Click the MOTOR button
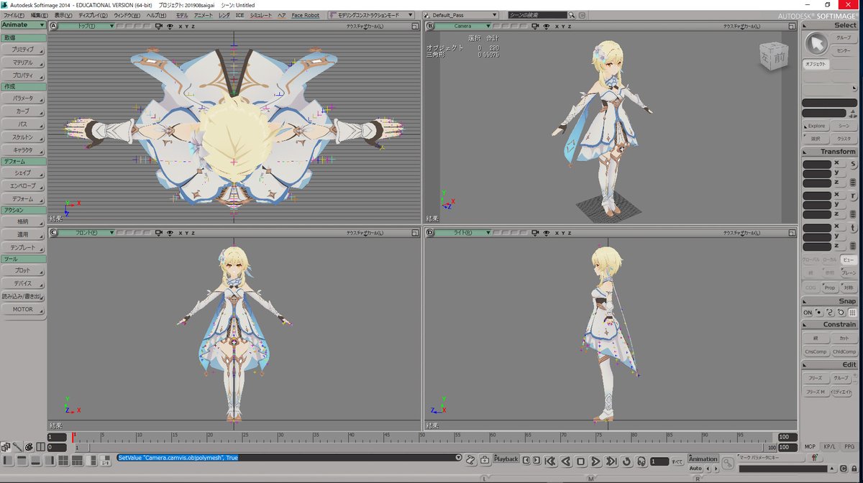 pyautogui.click(x=23, y=310)
